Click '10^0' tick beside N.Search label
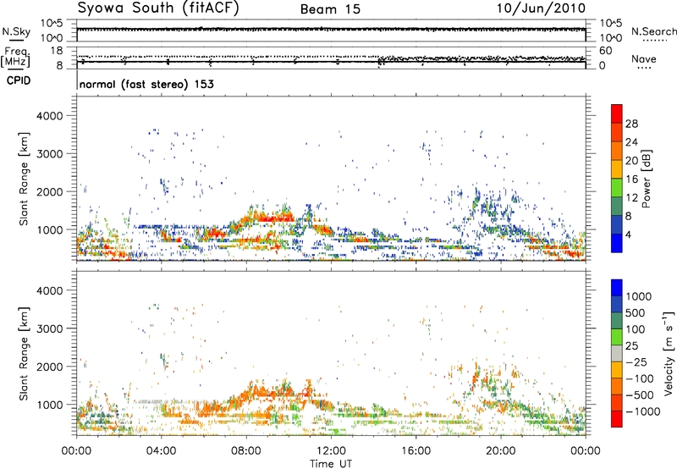 click(x=611, y=38)
